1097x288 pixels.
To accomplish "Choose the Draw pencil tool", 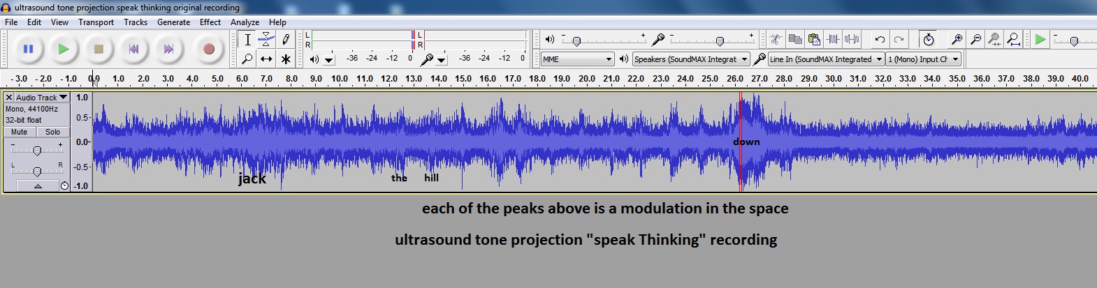I will click(x=286, y=40).
